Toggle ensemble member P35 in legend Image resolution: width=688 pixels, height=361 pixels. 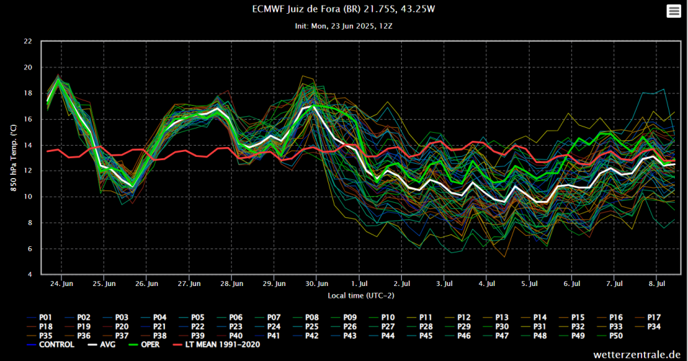[x=46, y=336]
